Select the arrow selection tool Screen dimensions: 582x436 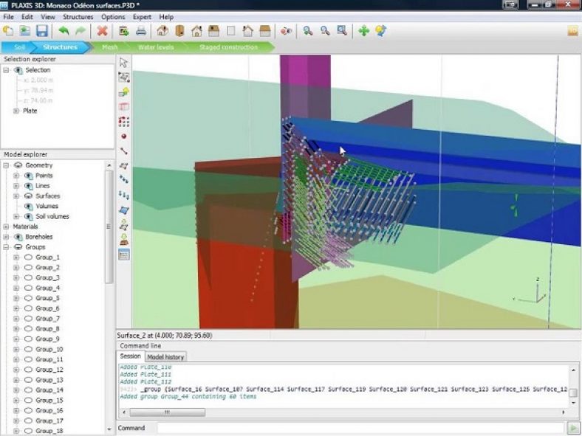[123, 63]
